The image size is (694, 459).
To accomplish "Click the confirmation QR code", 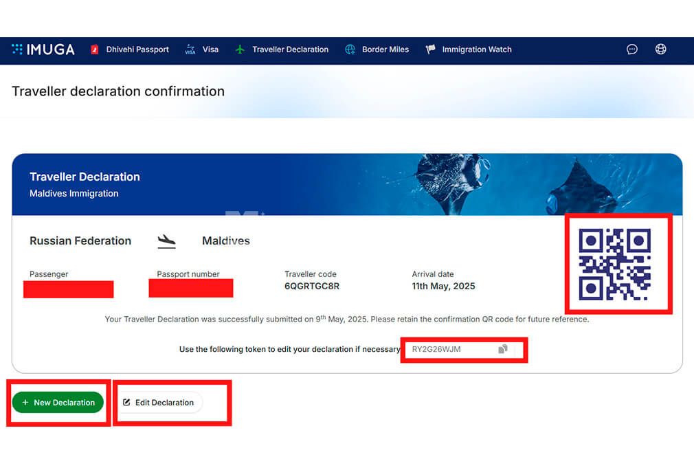I will [615, 265].
